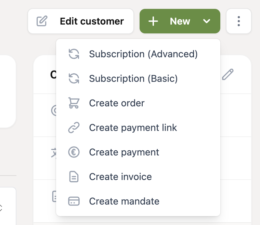This screenshot has height=225, width=260.
Task: Click the pencil edit icon in card header
Action: (228, 75)
